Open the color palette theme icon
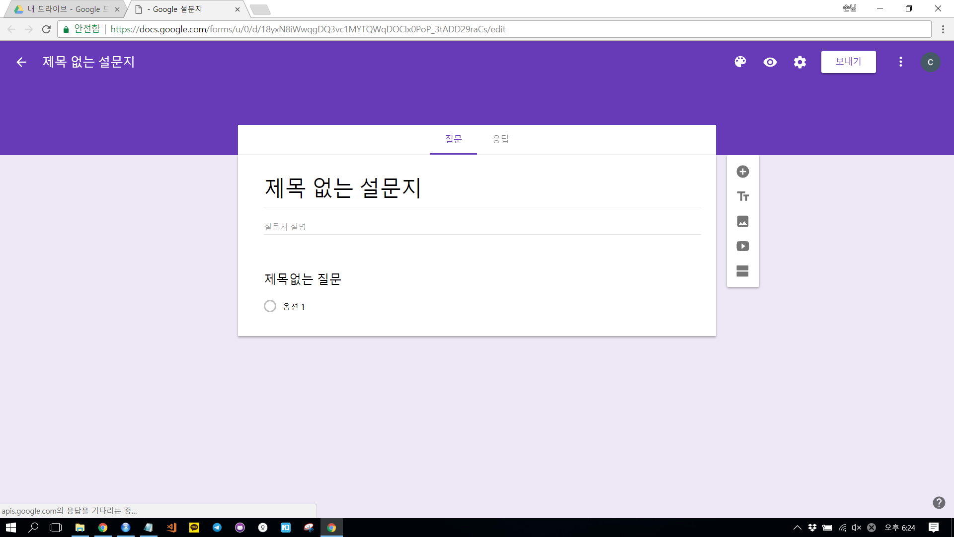 click(740, 62)
